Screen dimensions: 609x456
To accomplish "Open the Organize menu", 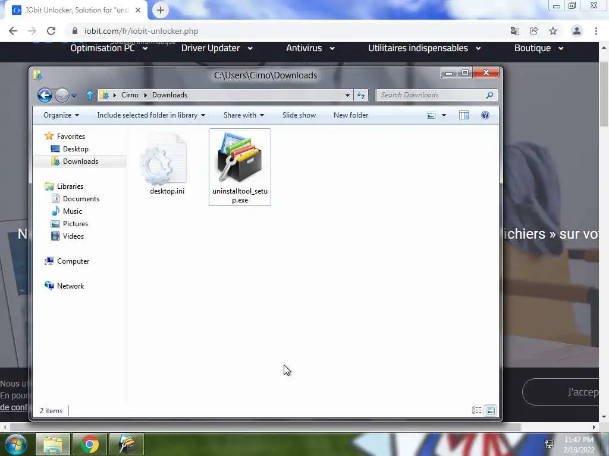I will [x=61, y=115].
